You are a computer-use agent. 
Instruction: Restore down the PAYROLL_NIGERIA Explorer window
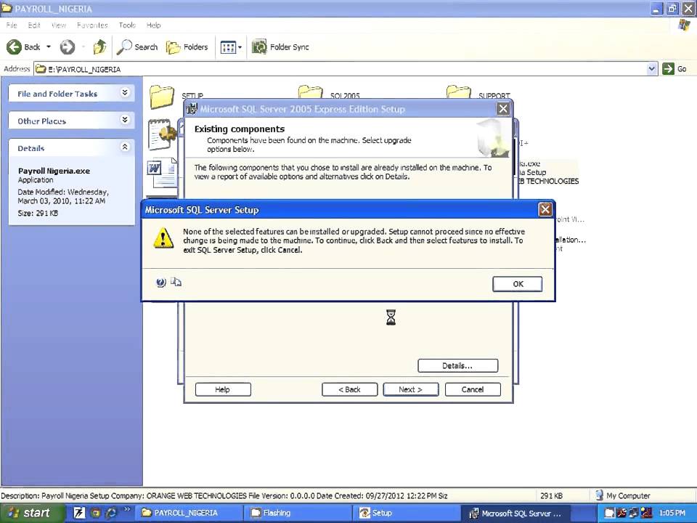click(672, 9)
